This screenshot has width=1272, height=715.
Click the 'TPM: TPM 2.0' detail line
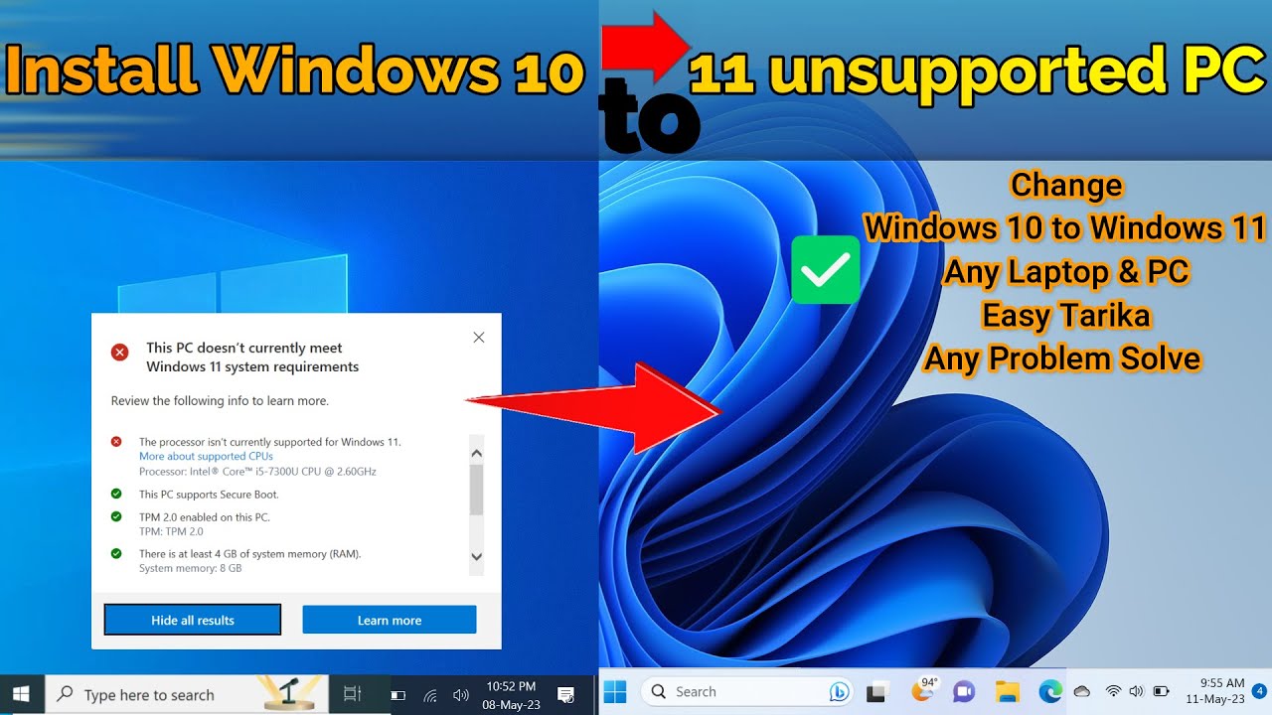pyautogui.click(x=171, y=531)
